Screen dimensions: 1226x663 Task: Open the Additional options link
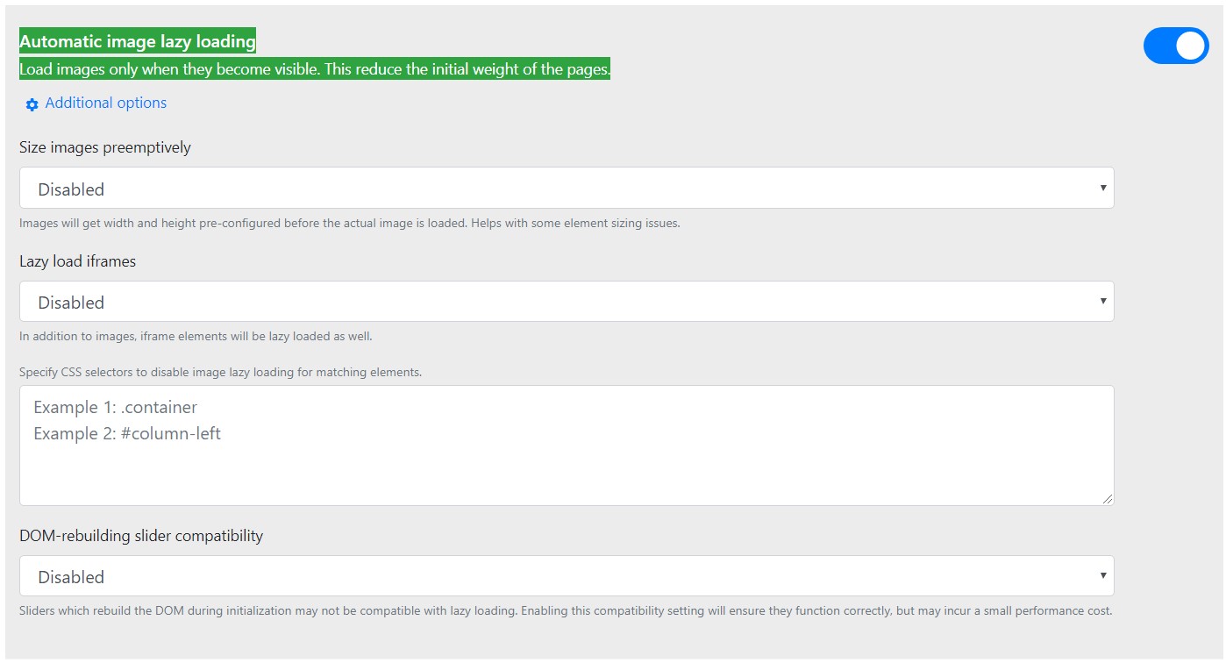click(105, 103)
